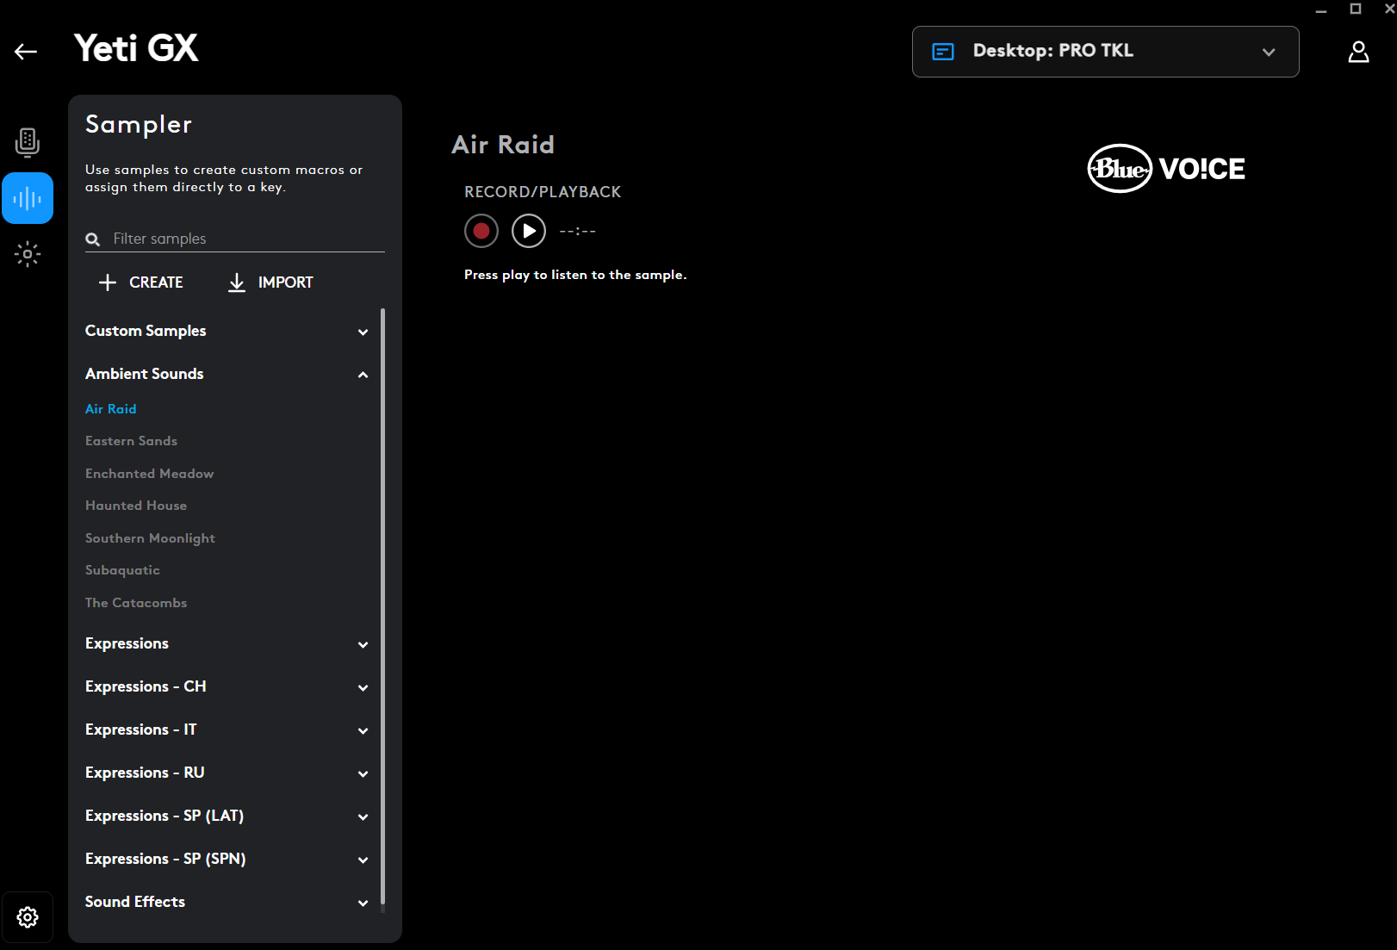Collapse the Ambient Sounds section

point(227,374)
